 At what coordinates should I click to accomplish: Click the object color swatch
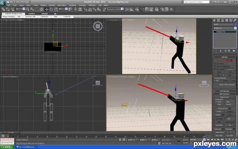[x=235, y=24]
